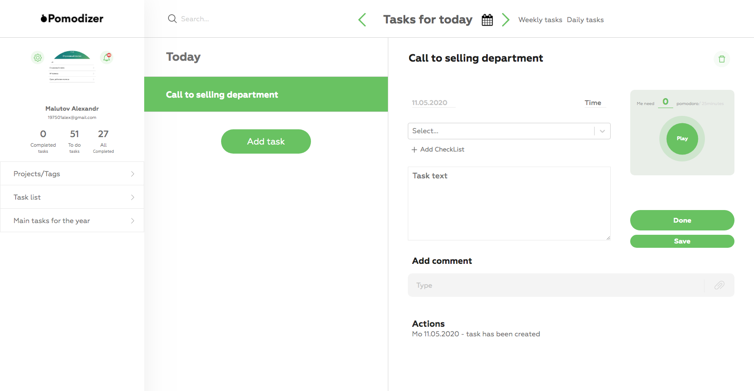
Task: Open the calendar date picker icon
Action: pos(487,20)
